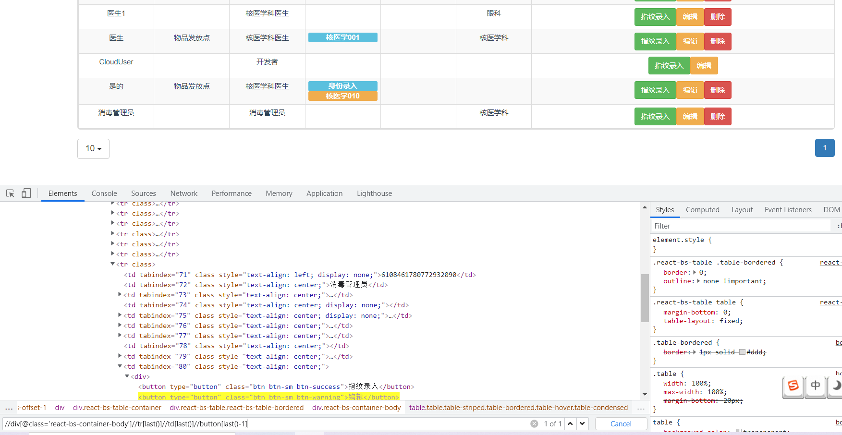
Task: Click the 核医学001 badge
Action: 343,37
